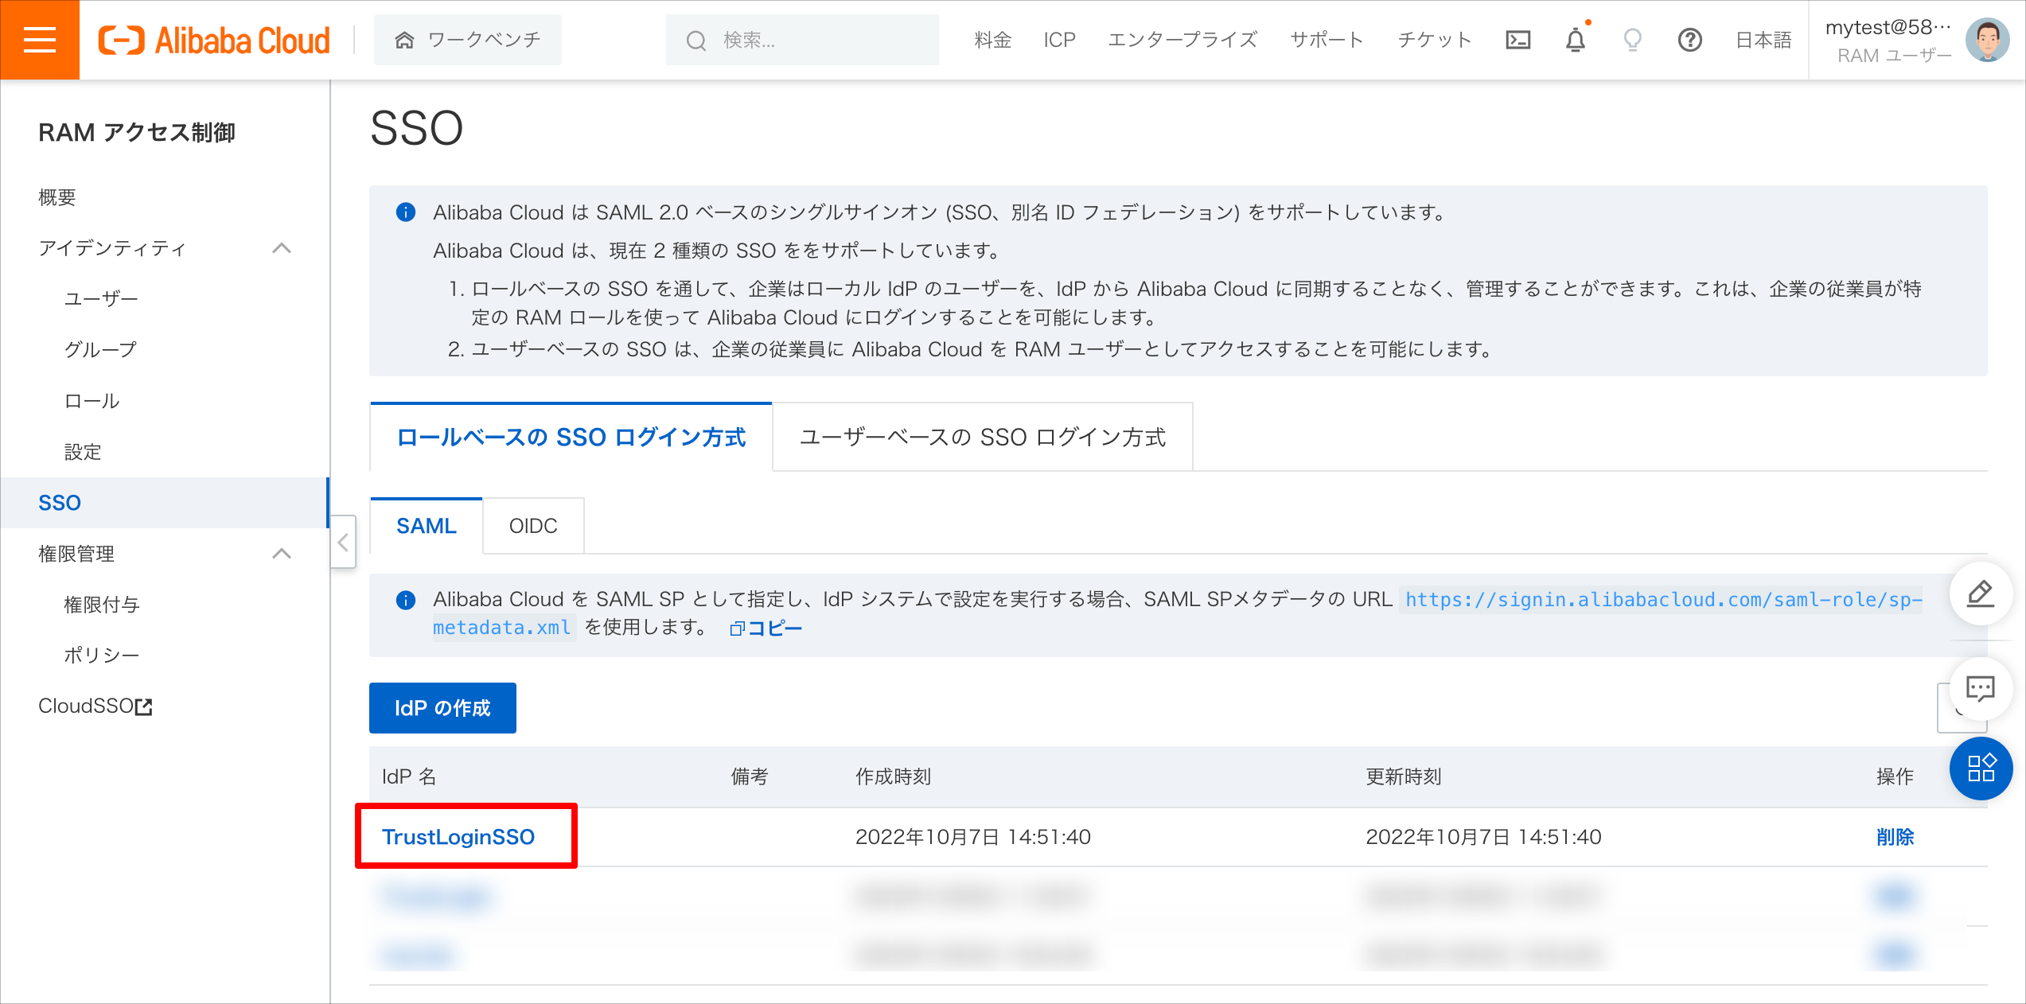2026x1004 pixels.
Task: Open the chat feedback bubble icon
Action: click(x=1981, y=690)
